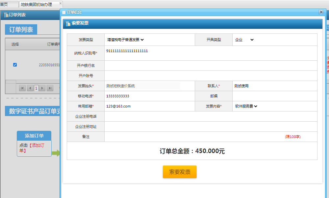Switch to the 首页 tab

[5, 4]
